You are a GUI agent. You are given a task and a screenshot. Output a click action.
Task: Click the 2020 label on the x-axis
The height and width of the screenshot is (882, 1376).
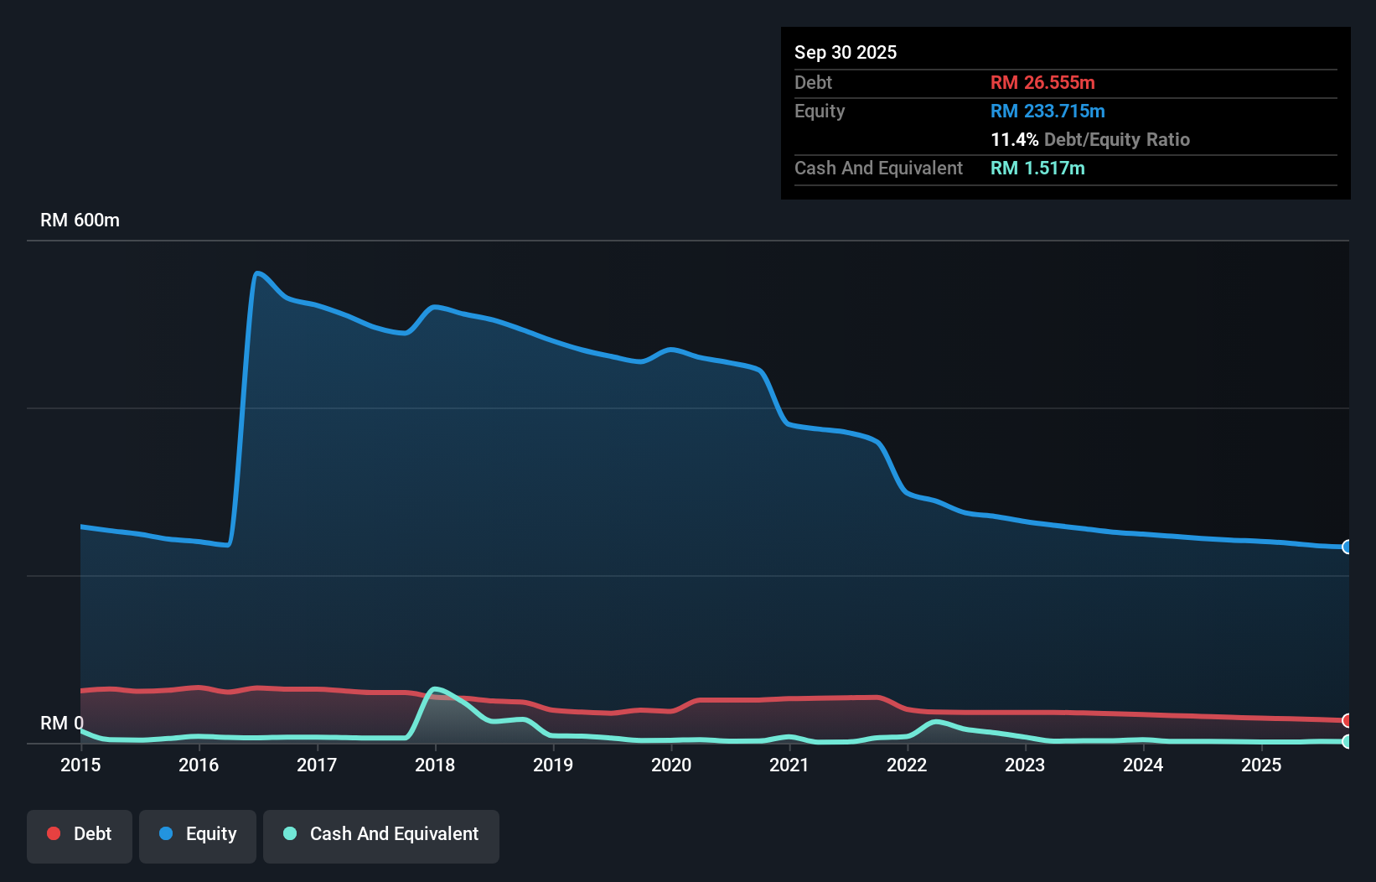pyautogui.click(x=671, y=765)
